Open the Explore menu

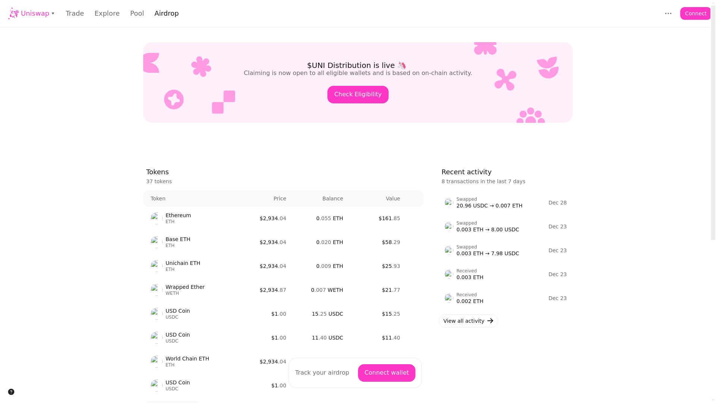107,13
